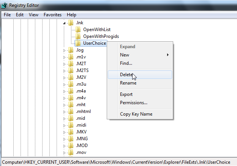
Task: Click the .MNG folder icon
Action: point(71,139)
